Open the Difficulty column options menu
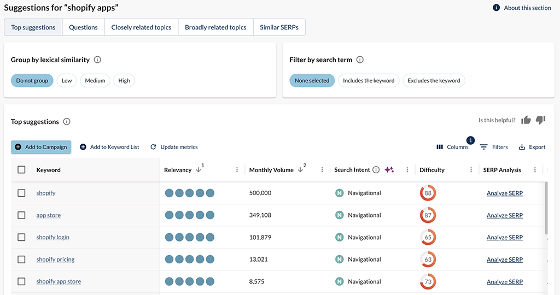The width and height of the screenshot is (560, 295). pos(471,170)
